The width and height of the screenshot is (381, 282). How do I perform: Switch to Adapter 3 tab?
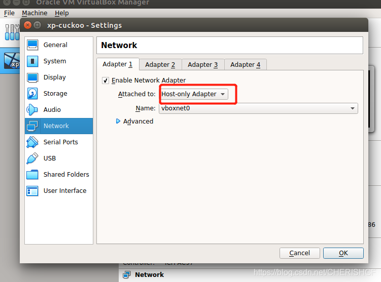pos(203,65)
